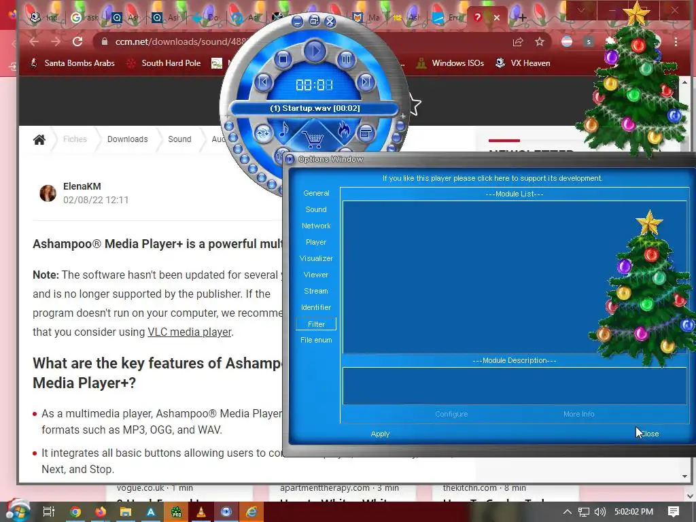Screen dimensions: 696x522
Task: Open the Visualizer options section
Action: 316,258
